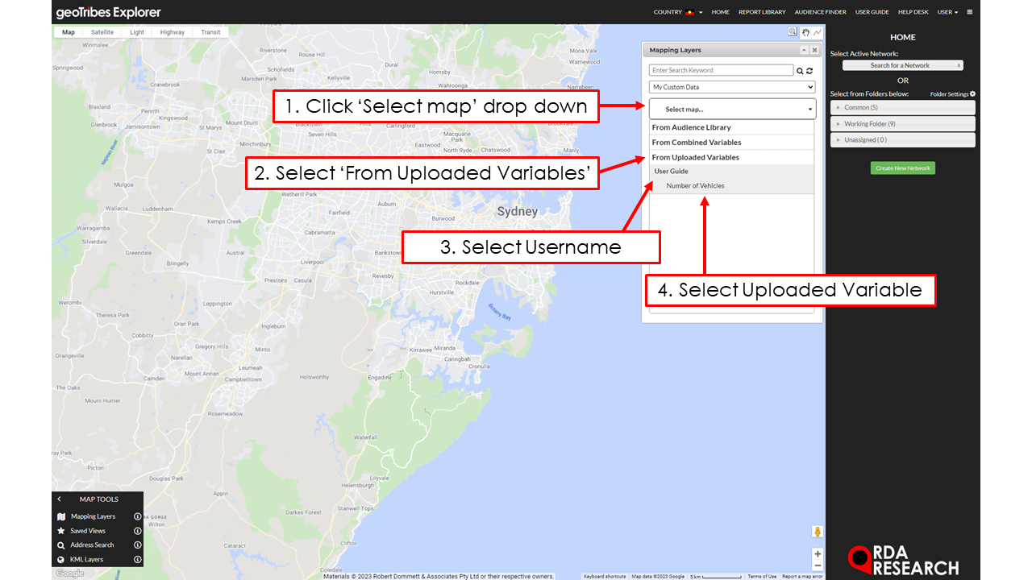Collapse the Mapping Layers panel with up arrow
Viewport: 1032px width, 580px height.
click(804, 50)
